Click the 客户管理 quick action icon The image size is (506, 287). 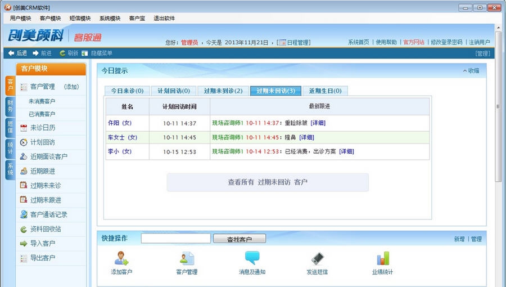pyautogui.click(x=187, y=258)
